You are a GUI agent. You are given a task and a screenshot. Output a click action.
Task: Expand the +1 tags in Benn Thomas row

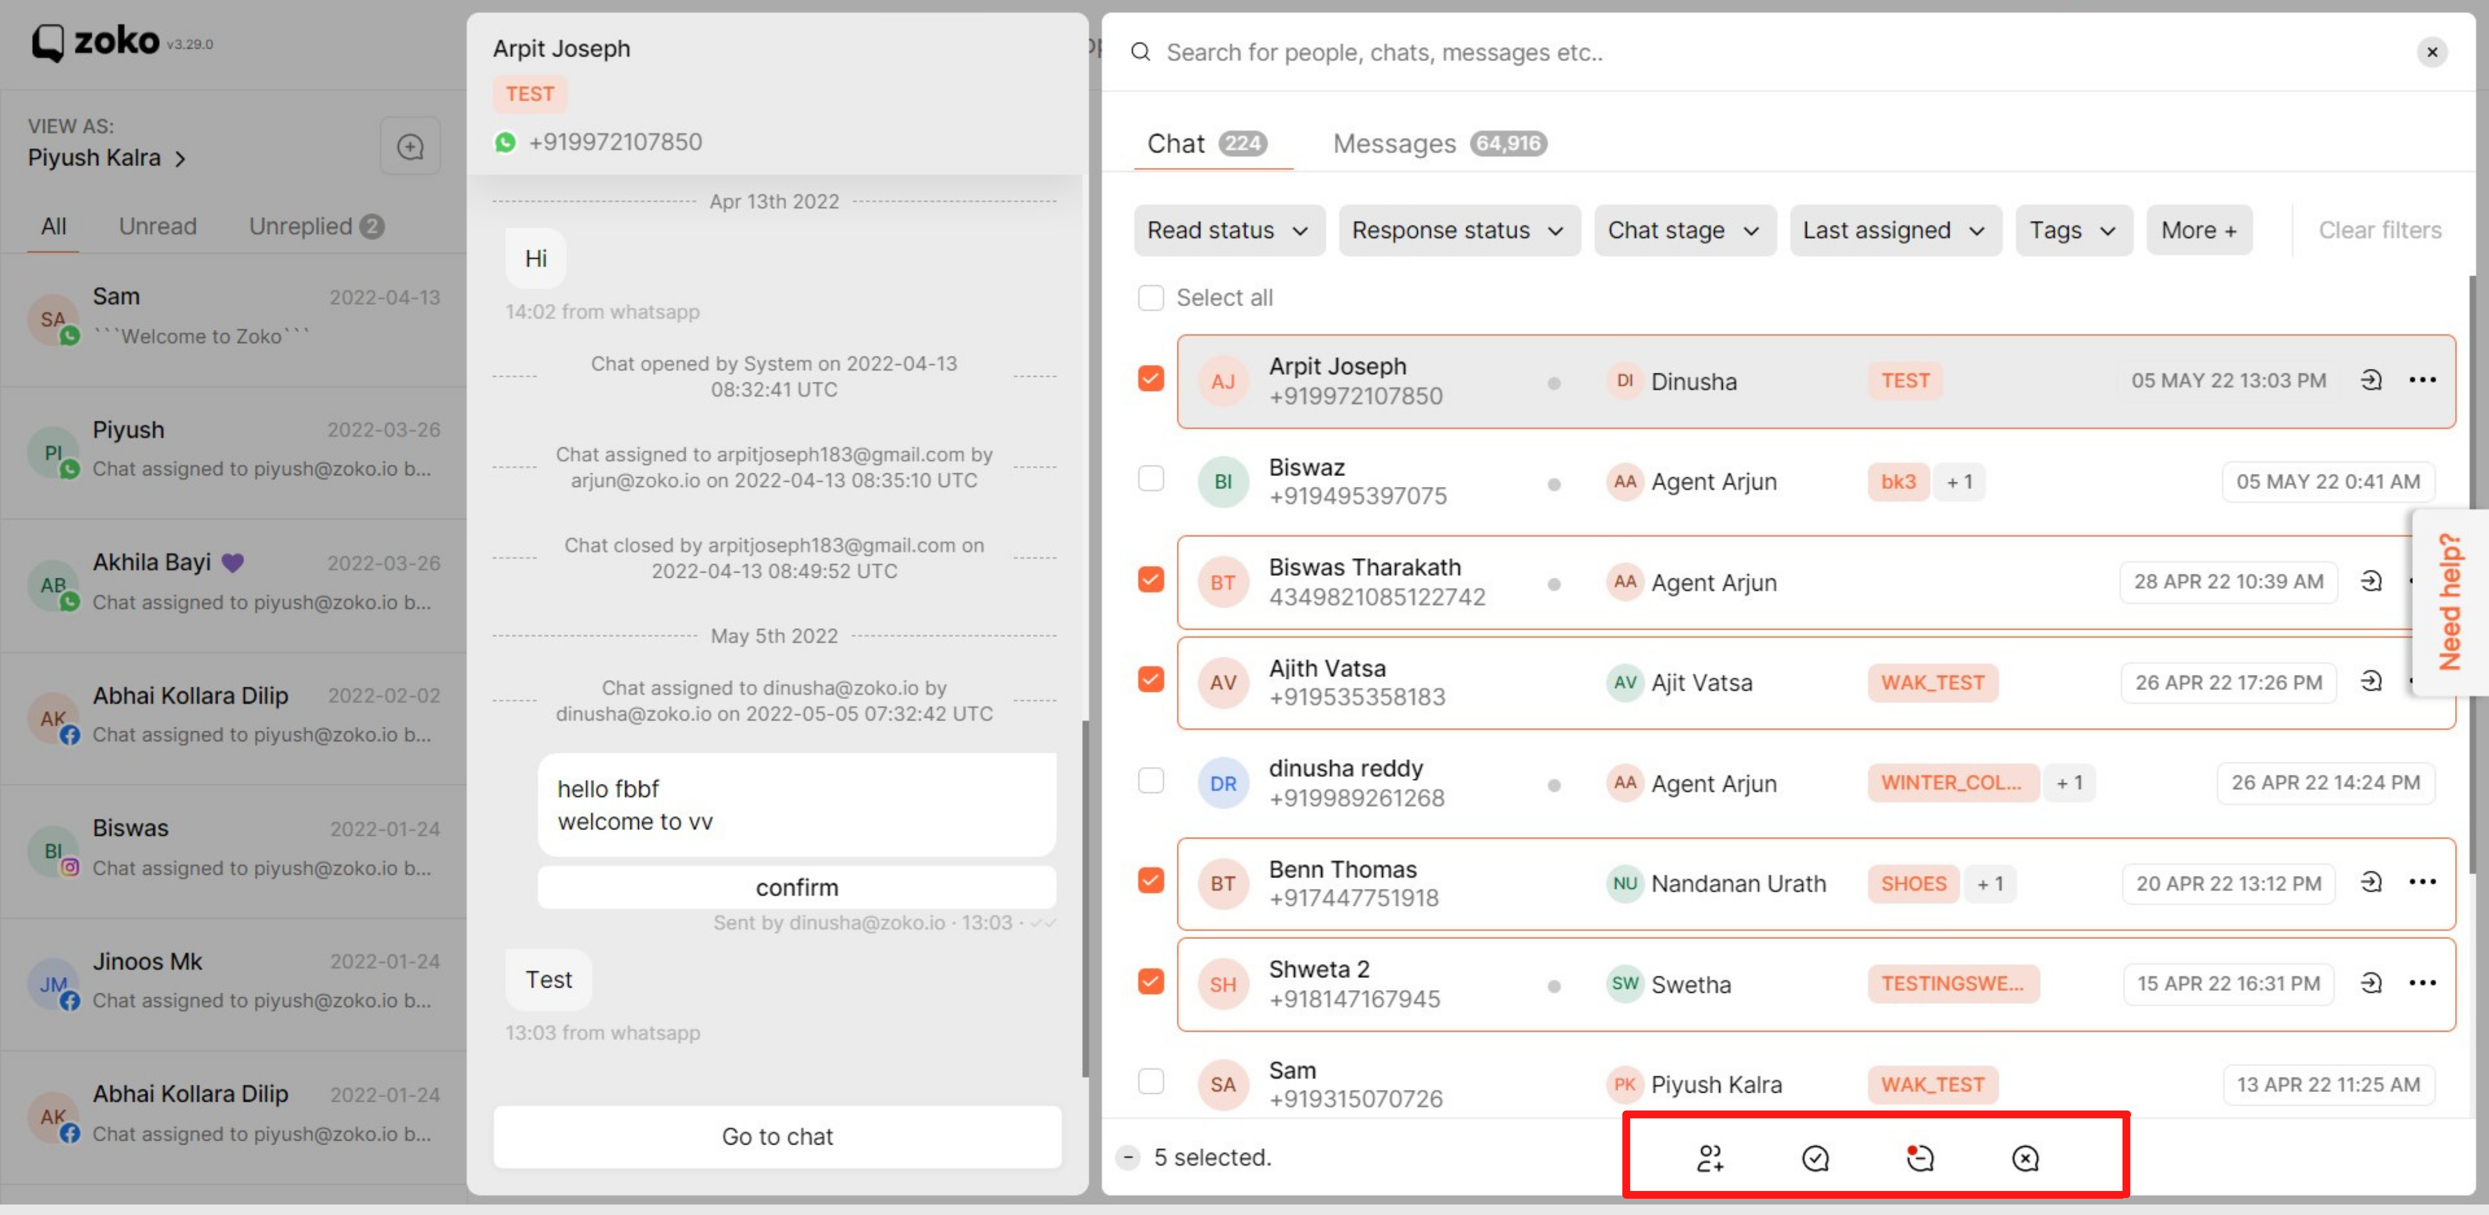tap(1989, 884)
